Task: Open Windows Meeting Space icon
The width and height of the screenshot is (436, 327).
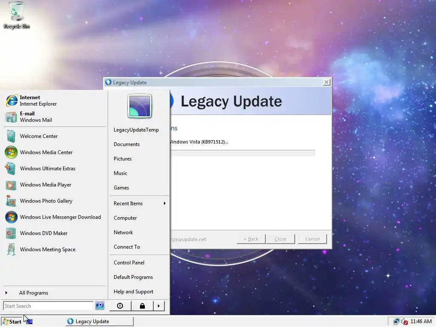Action: [11, 250]
